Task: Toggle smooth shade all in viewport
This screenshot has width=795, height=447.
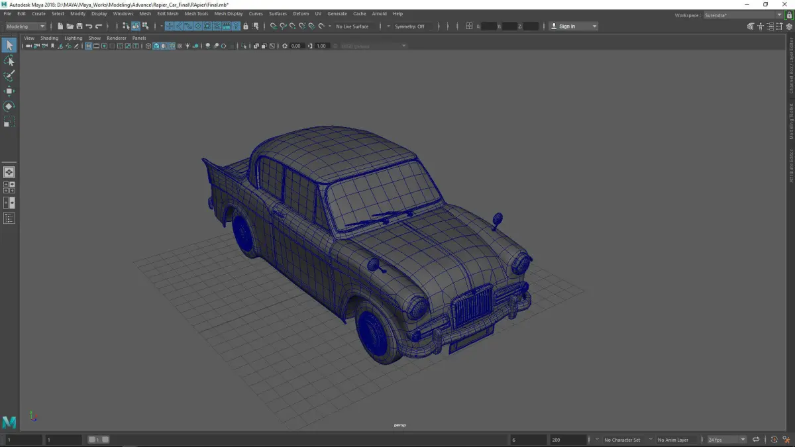Action: coord(156,46)
